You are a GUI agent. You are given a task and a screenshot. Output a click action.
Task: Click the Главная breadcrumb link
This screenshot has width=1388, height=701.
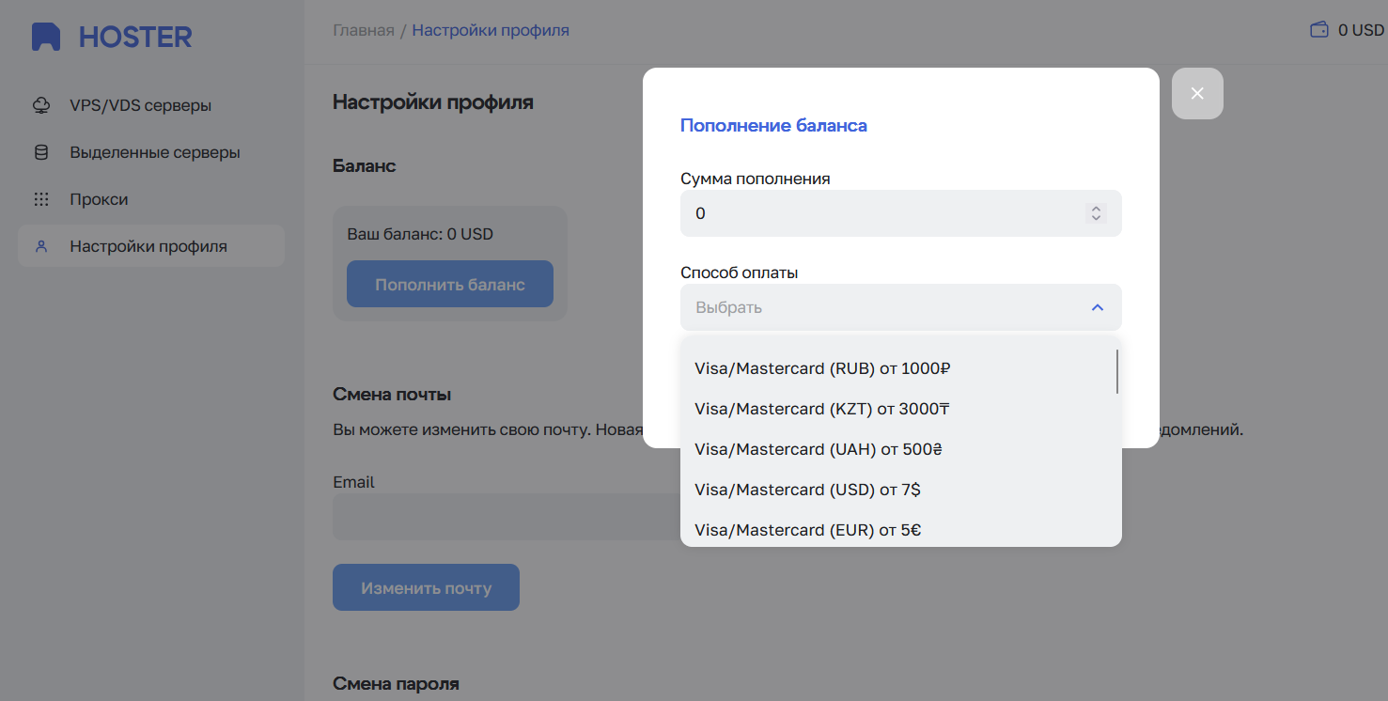pos(363,30)
